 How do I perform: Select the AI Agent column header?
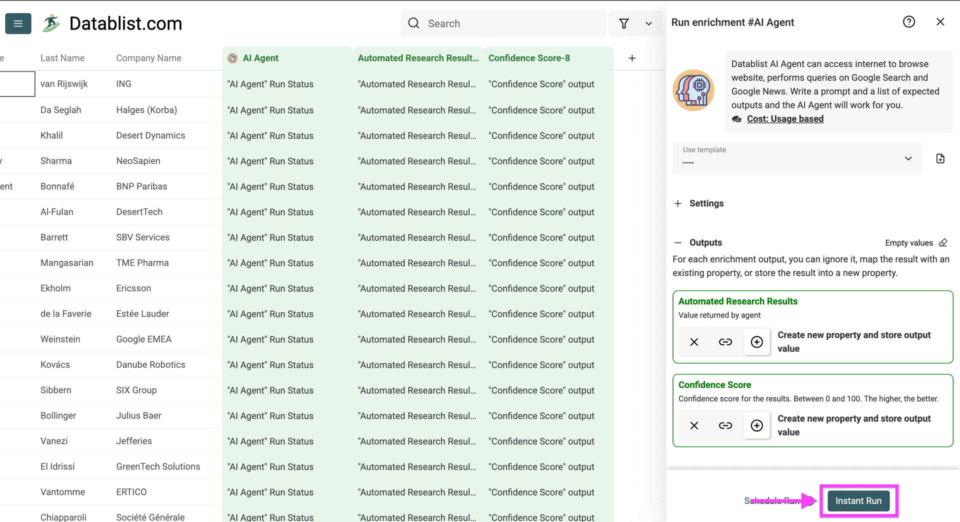tap(260, 58)
